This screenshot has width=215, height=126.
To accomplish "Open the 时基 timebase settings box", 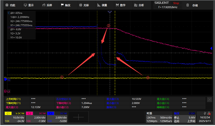I will pyautogui.click(x=159, y=117).
